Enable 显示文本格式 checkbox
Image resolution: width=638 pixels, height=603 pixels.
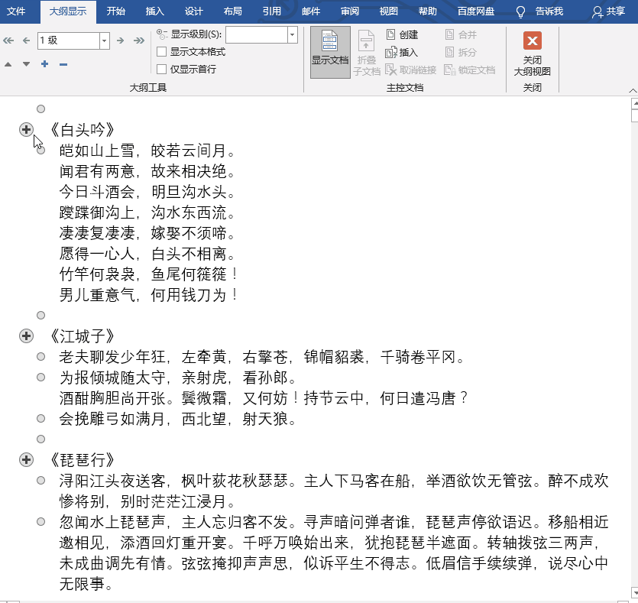point(162,52)
